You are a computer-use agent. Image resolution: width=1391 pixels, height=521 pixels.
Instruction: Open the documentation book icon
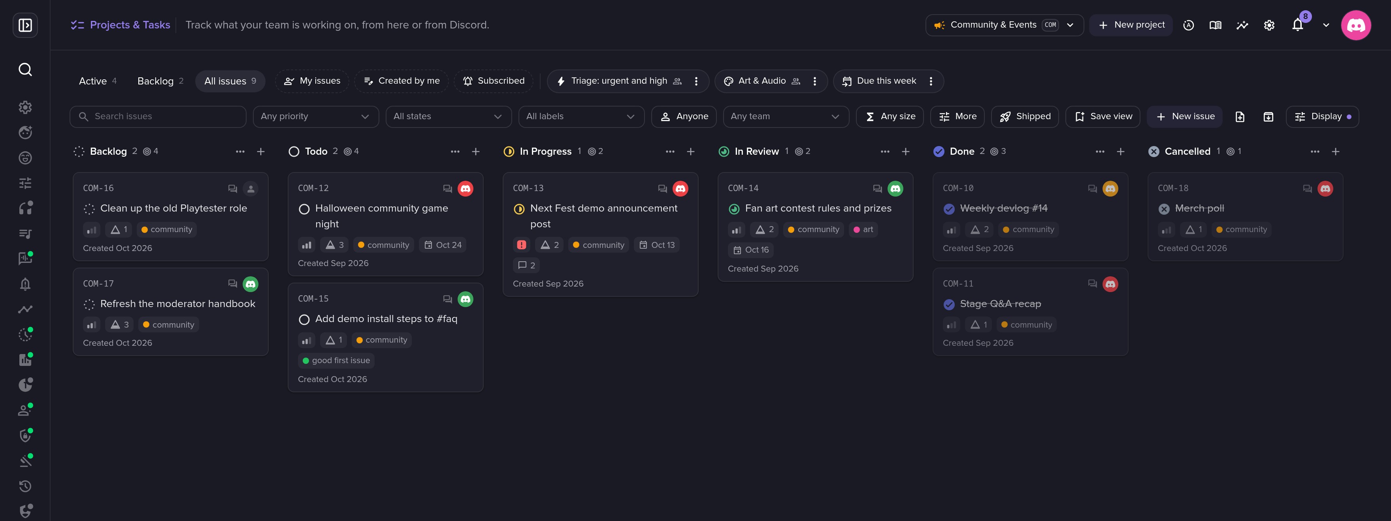[x=1215, y=25]
